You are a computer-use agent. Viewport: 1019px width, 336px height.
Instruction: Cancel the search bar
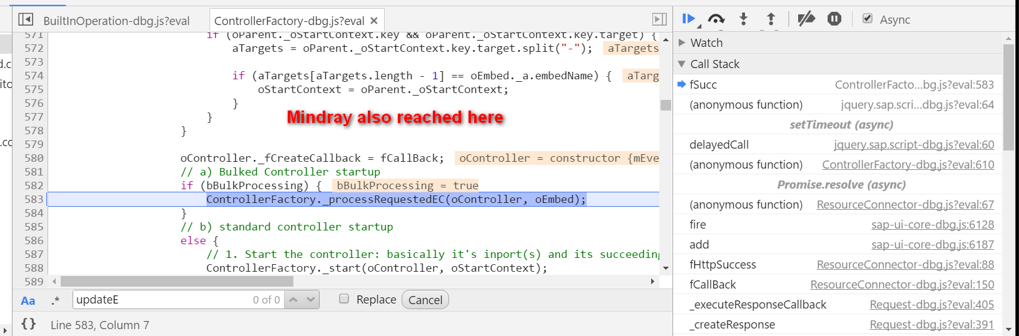(x=425, y=300)
